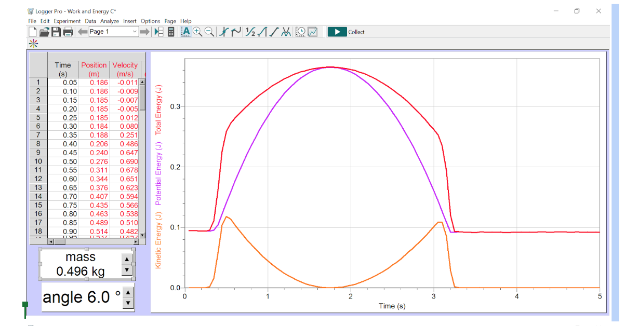Click the green Collect play button
The width and height of the screenshot is (625, 326).
(337, 32)
